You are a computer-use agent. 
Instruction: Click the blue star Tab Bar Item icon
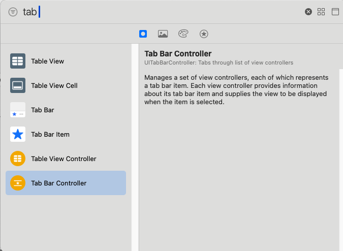coord(18,134)
